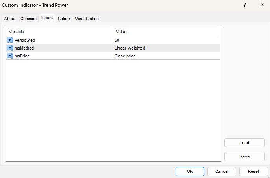Viewport: 270px width, 178px height.
Task: Click the Variable column header
Action: coord(59,32)
